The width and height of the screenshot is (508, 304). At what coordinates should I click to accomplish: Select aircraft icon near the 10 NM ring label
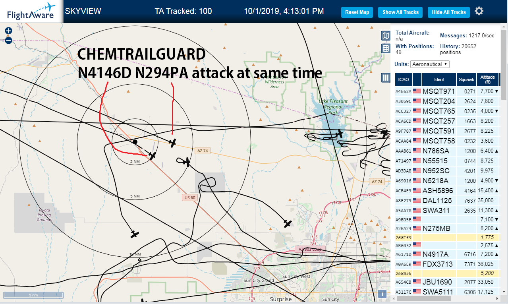coord(135,234)
